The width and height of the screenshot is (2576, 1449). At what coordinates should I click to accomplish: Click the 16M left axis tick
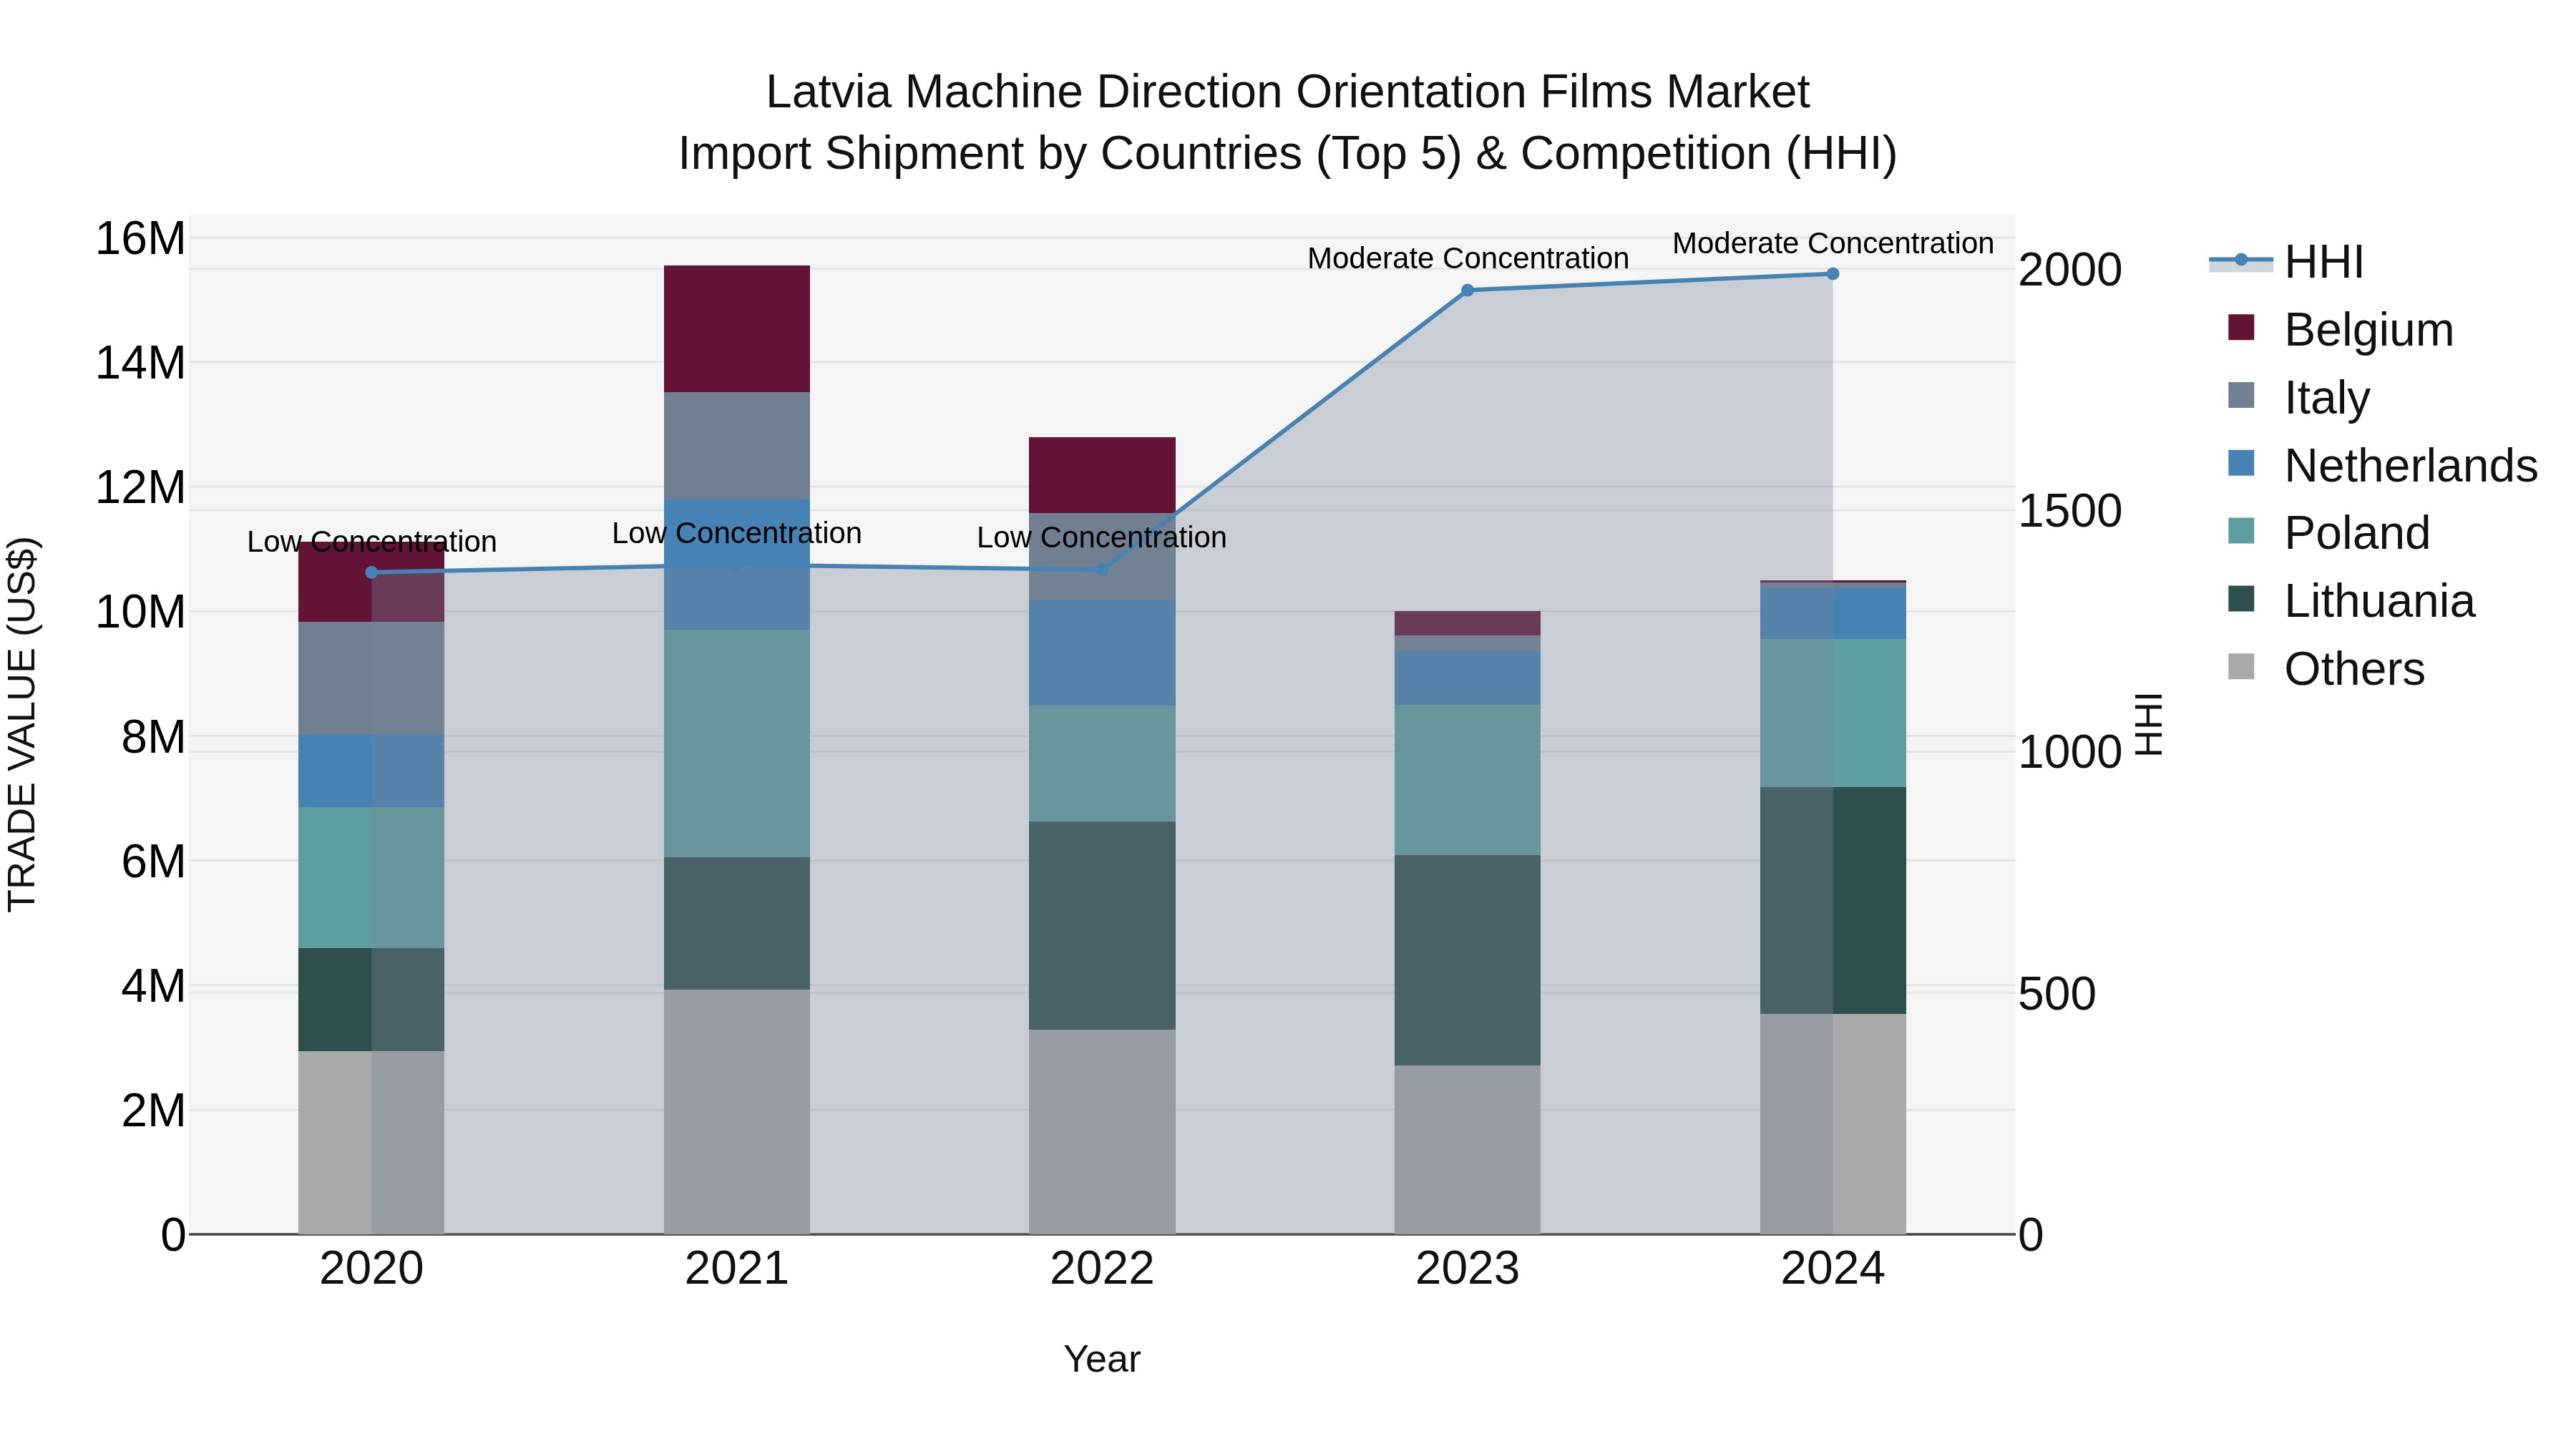(x=140, y=239)
